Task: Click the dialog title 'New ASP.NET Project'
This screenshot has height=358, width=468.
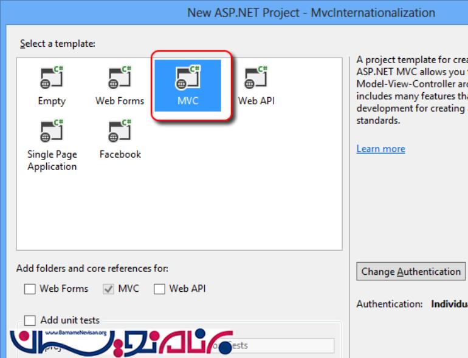Action: click(x=243, y=13)
